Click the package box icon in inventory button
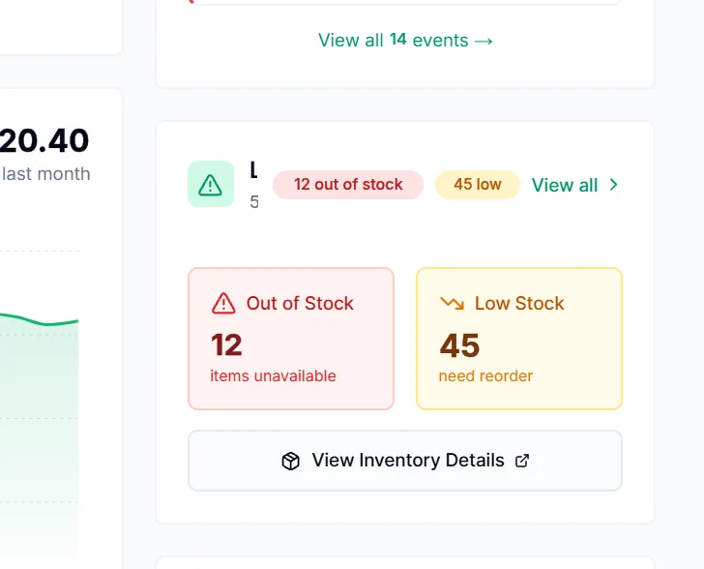This screenshot has width=704, height=569. point(290,461)
